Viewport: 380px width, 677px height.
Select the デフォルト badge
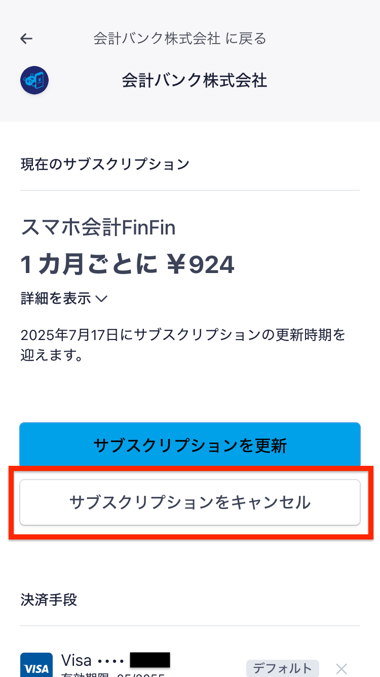point(283,669)
